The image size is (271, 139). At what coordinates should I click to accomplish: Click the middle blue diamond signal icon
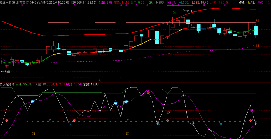116,103
